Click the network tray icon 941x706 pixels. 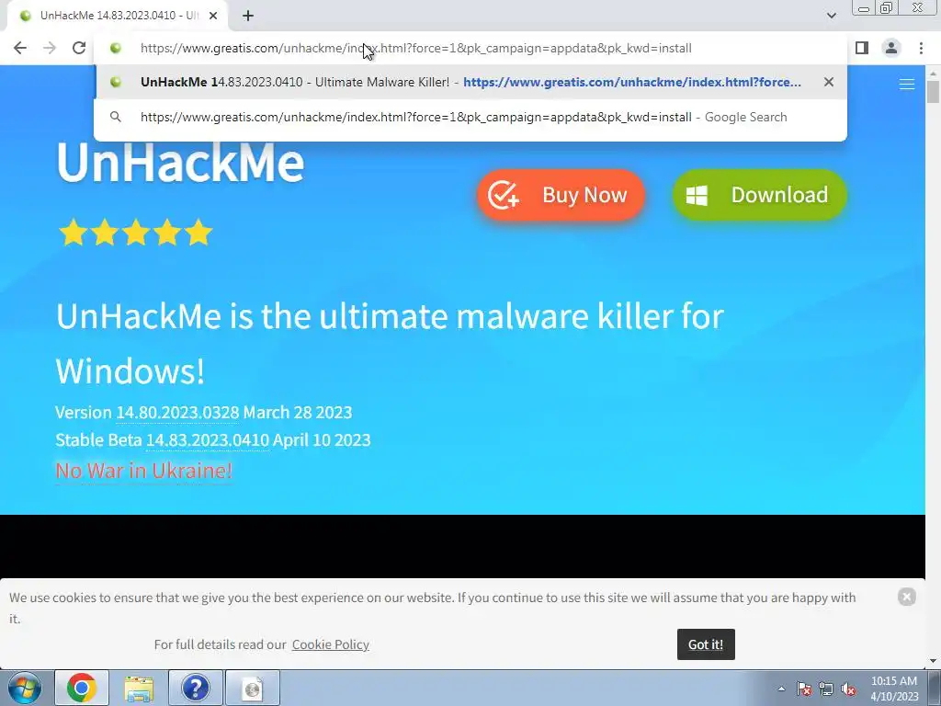(x=826, y=689)
